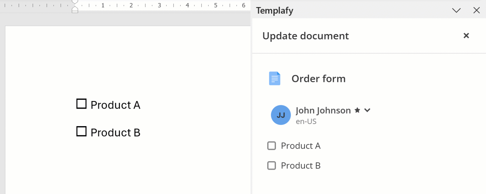This screenshot has height=194, width=486.
Task: Check the Product B box in Templafy panel
Action: [272, 165]
